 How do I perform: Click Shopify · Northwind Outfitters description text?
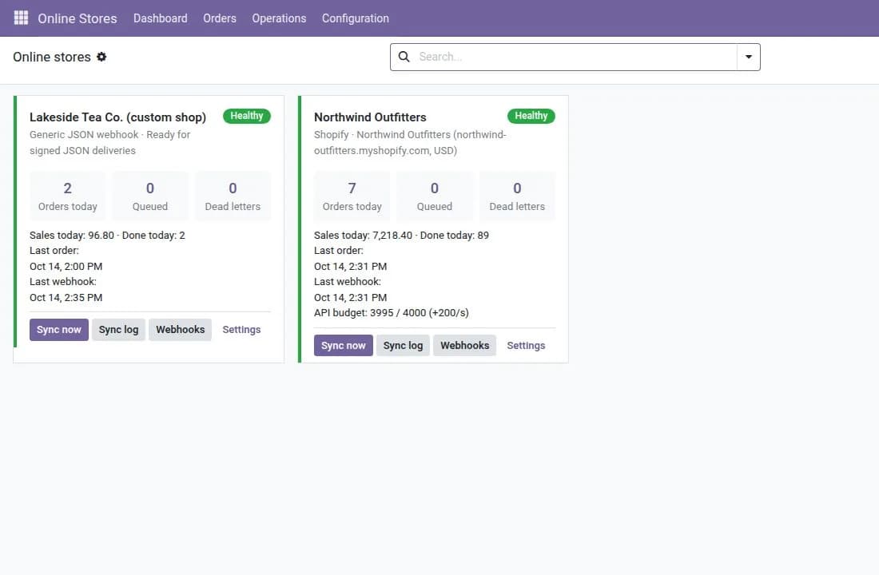click(x=410, y=142)
